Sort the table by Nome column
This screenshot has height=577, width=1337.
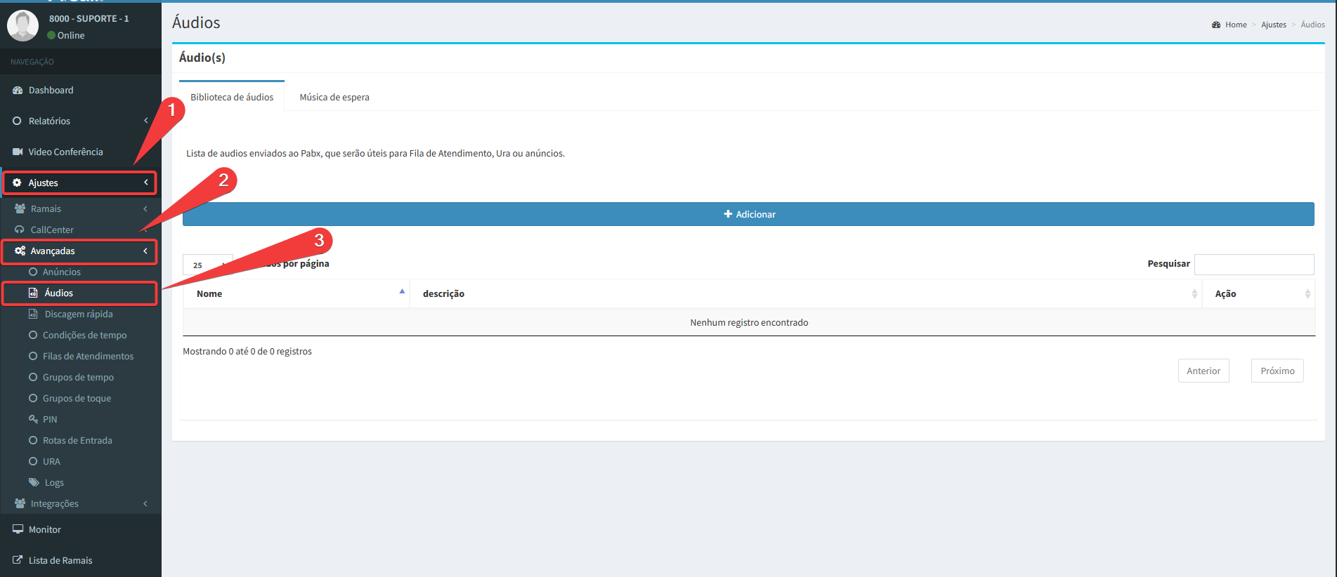(296, 294)
